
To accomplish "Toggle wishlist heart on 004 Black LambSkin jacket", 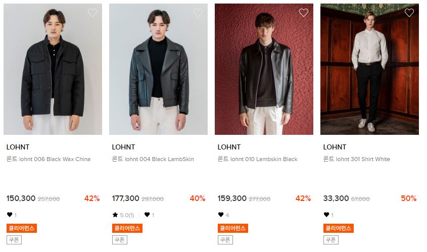I will click(x=198, y=13).
